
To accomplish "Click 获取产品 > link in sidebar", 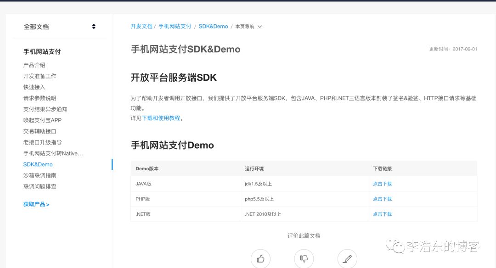I will 36,204.
